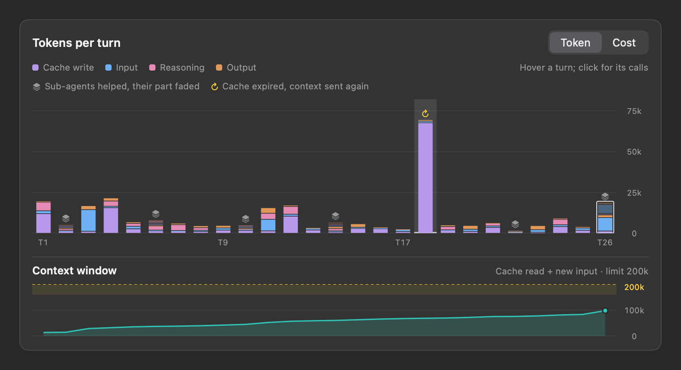Click the cache expired icon above the tallest bar

[425, 114]
